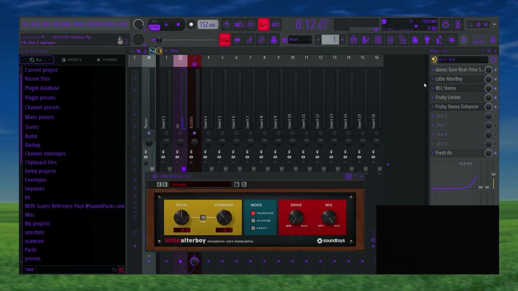Screen dimensions: 518x291
Task: Open the FILE menu
Action: pos(25,24)
